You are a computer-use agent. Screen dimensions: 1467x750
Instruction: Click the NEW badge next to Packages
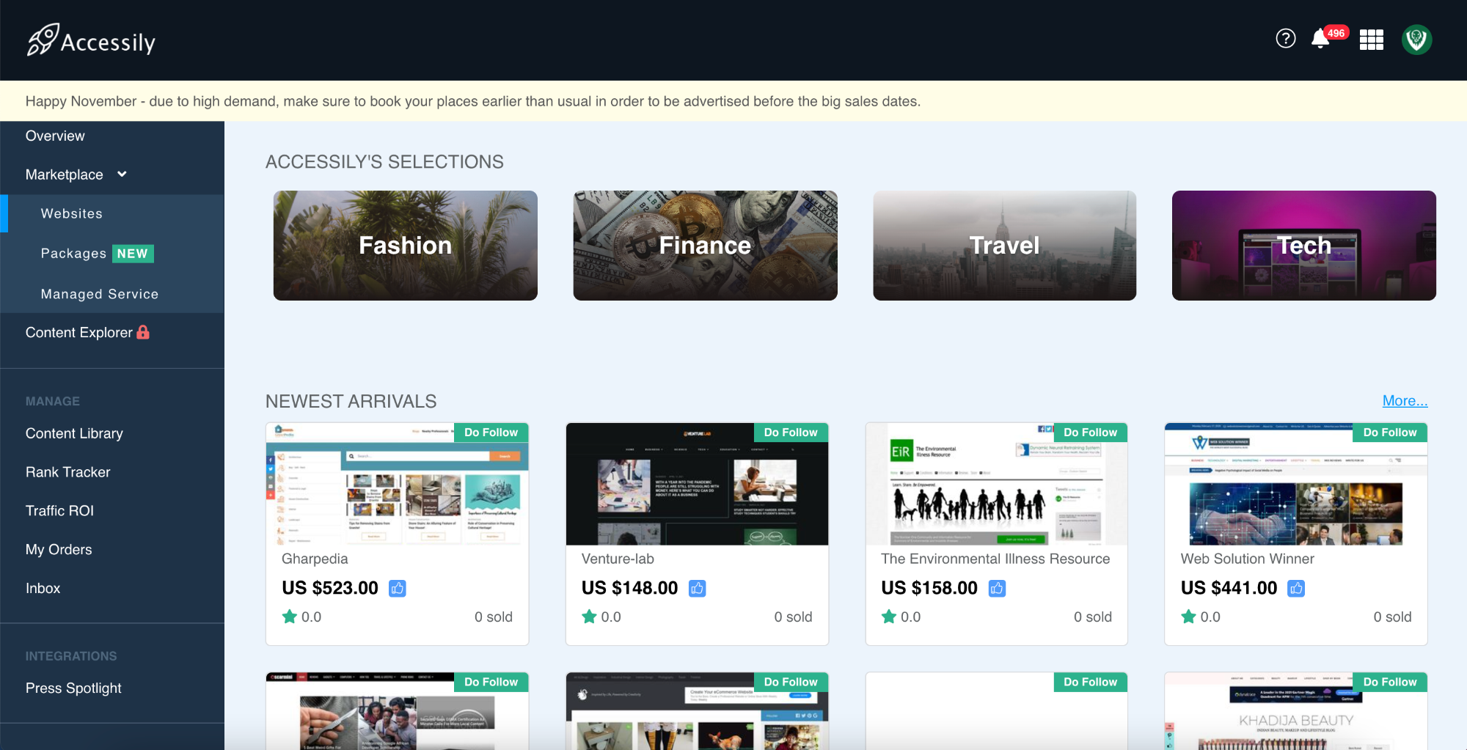(133, 254)
